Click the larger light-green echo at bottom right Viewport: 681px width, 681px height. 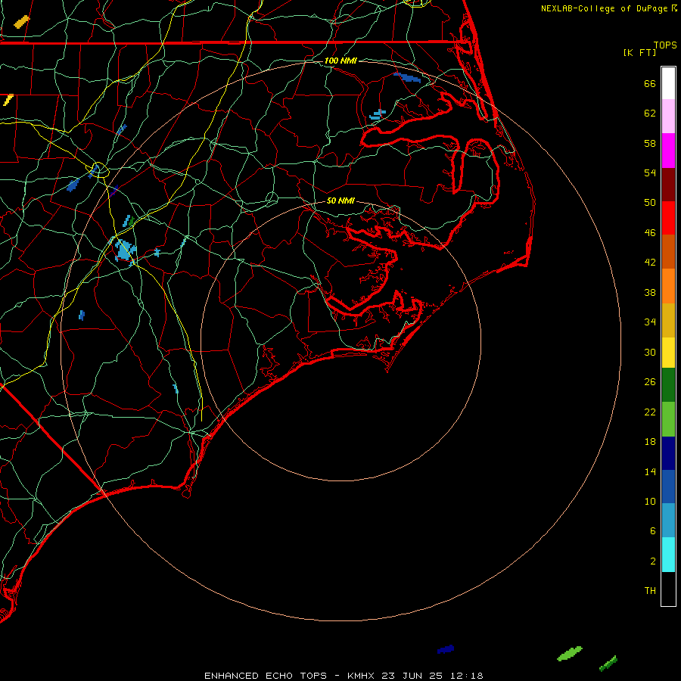[x=569, y=654]
